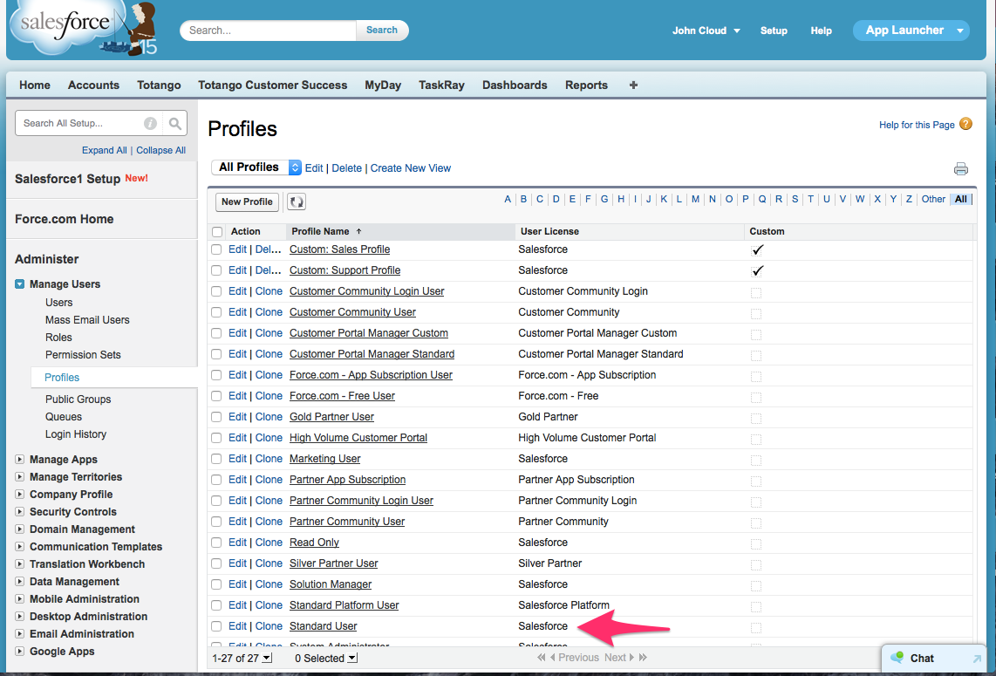The height and width of the screenshot is (676, 996).
Task: Click the Setup link in header
Action: point(774,31)
